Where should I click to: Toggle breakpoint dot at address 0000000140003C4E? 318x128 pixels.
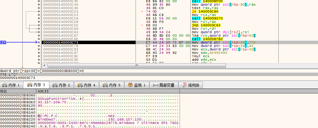[x=39, y=8]
